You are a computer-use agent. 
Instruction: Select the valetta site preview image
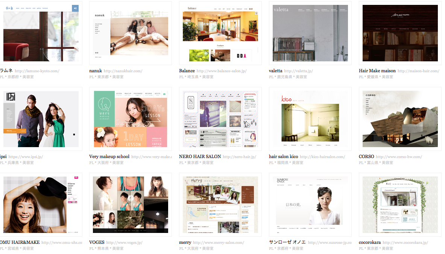[310, 33]
